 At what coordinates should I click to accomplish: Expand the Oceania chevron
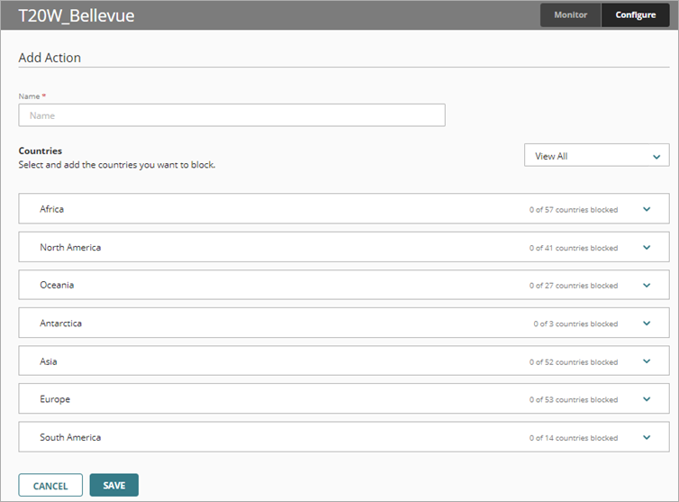(647, 285)
